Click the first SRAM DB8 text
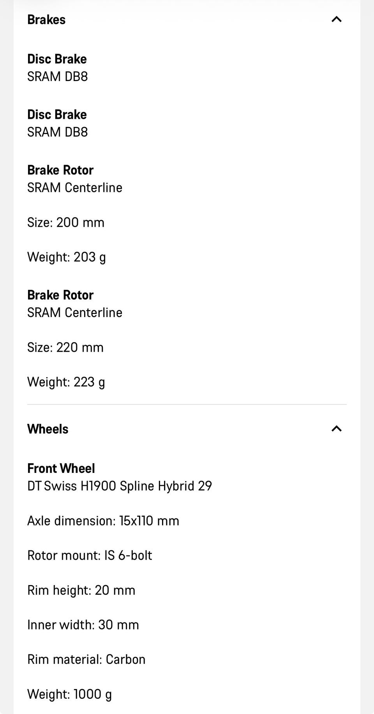This screenshot has height=714, width=374. [58, 76]
